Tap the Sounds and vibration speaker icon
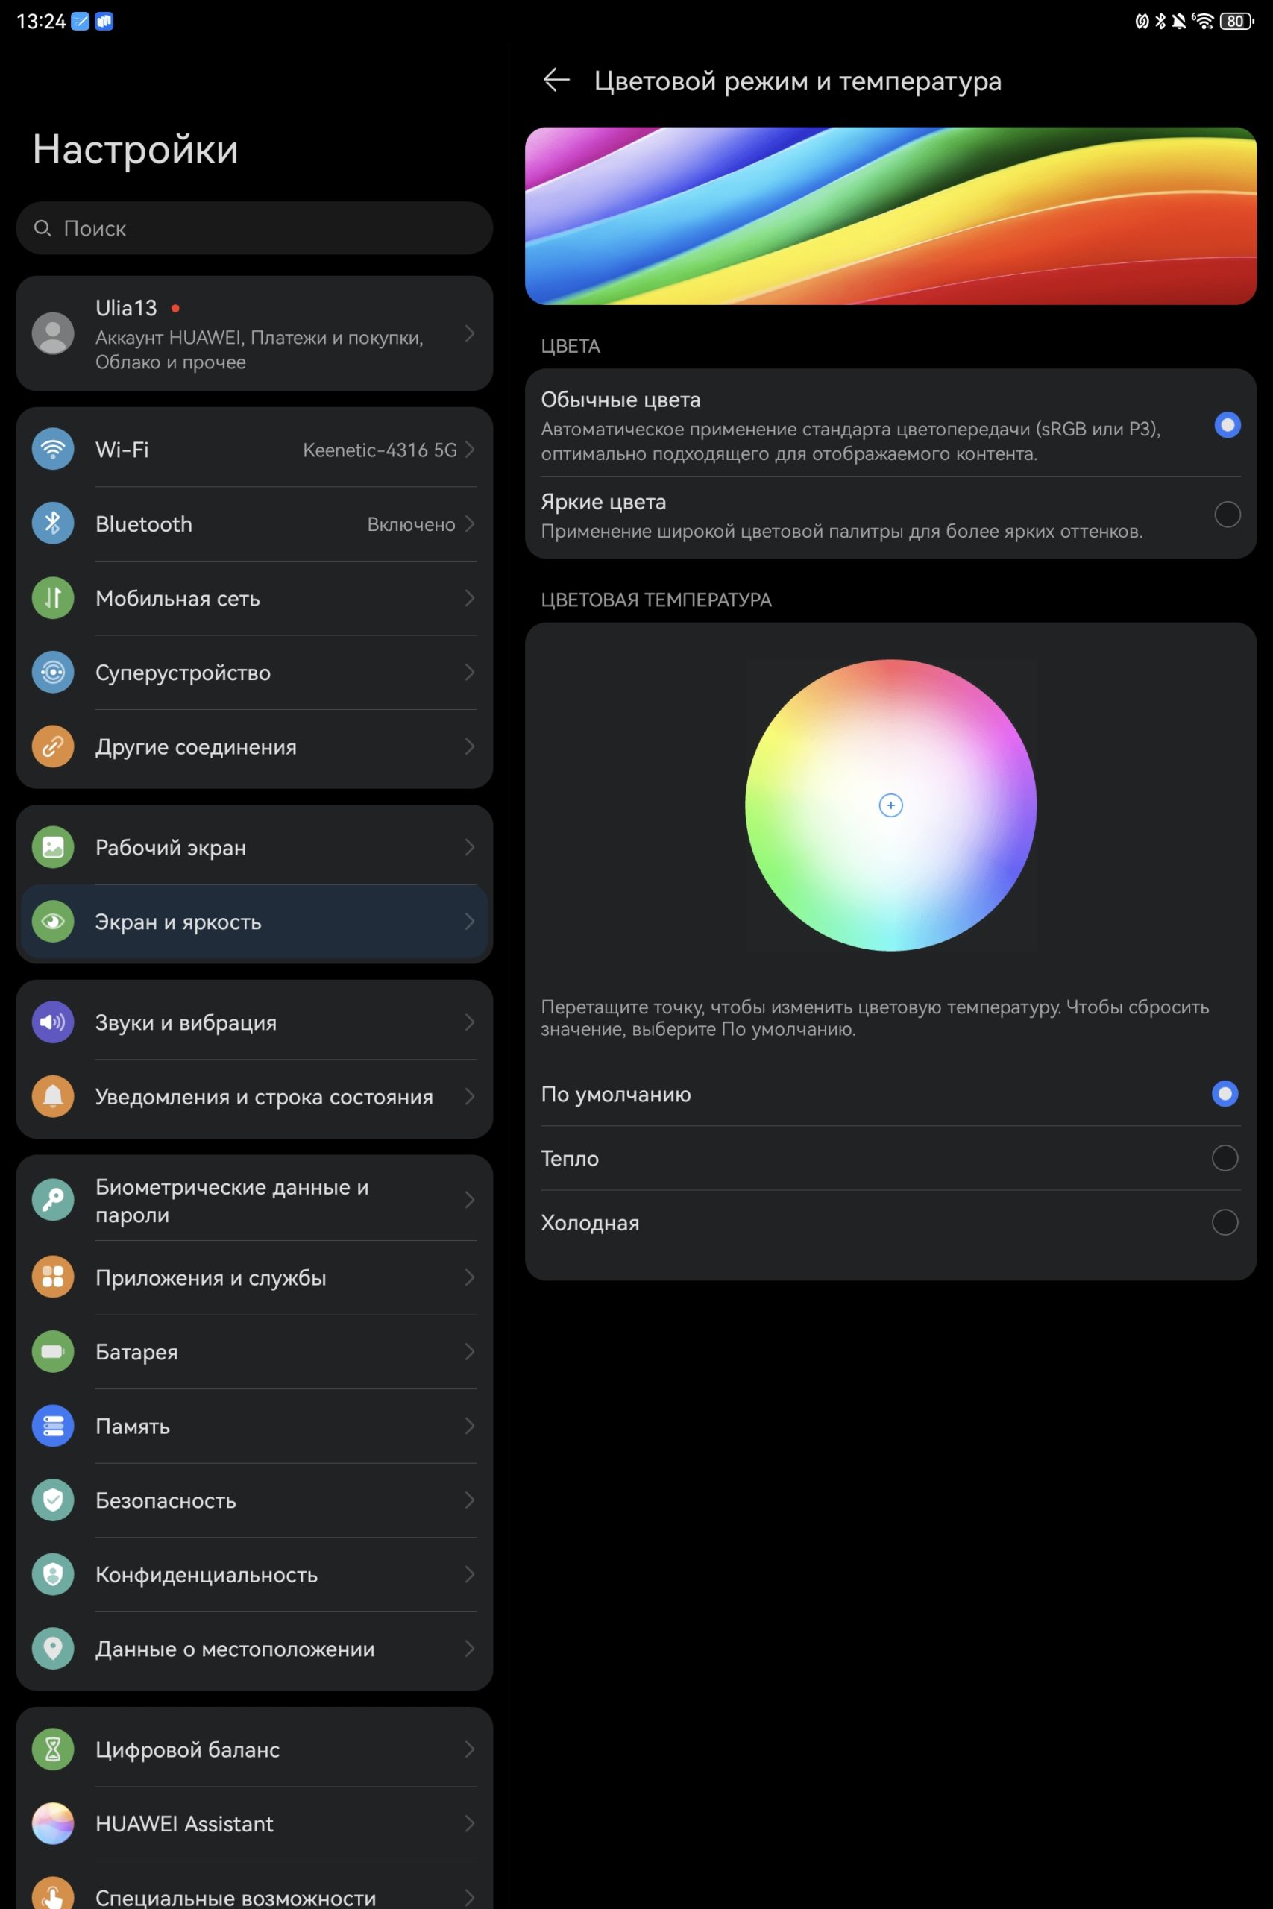The width and height of the screenshot is (1273, 1909). [x=53, y=1022]
